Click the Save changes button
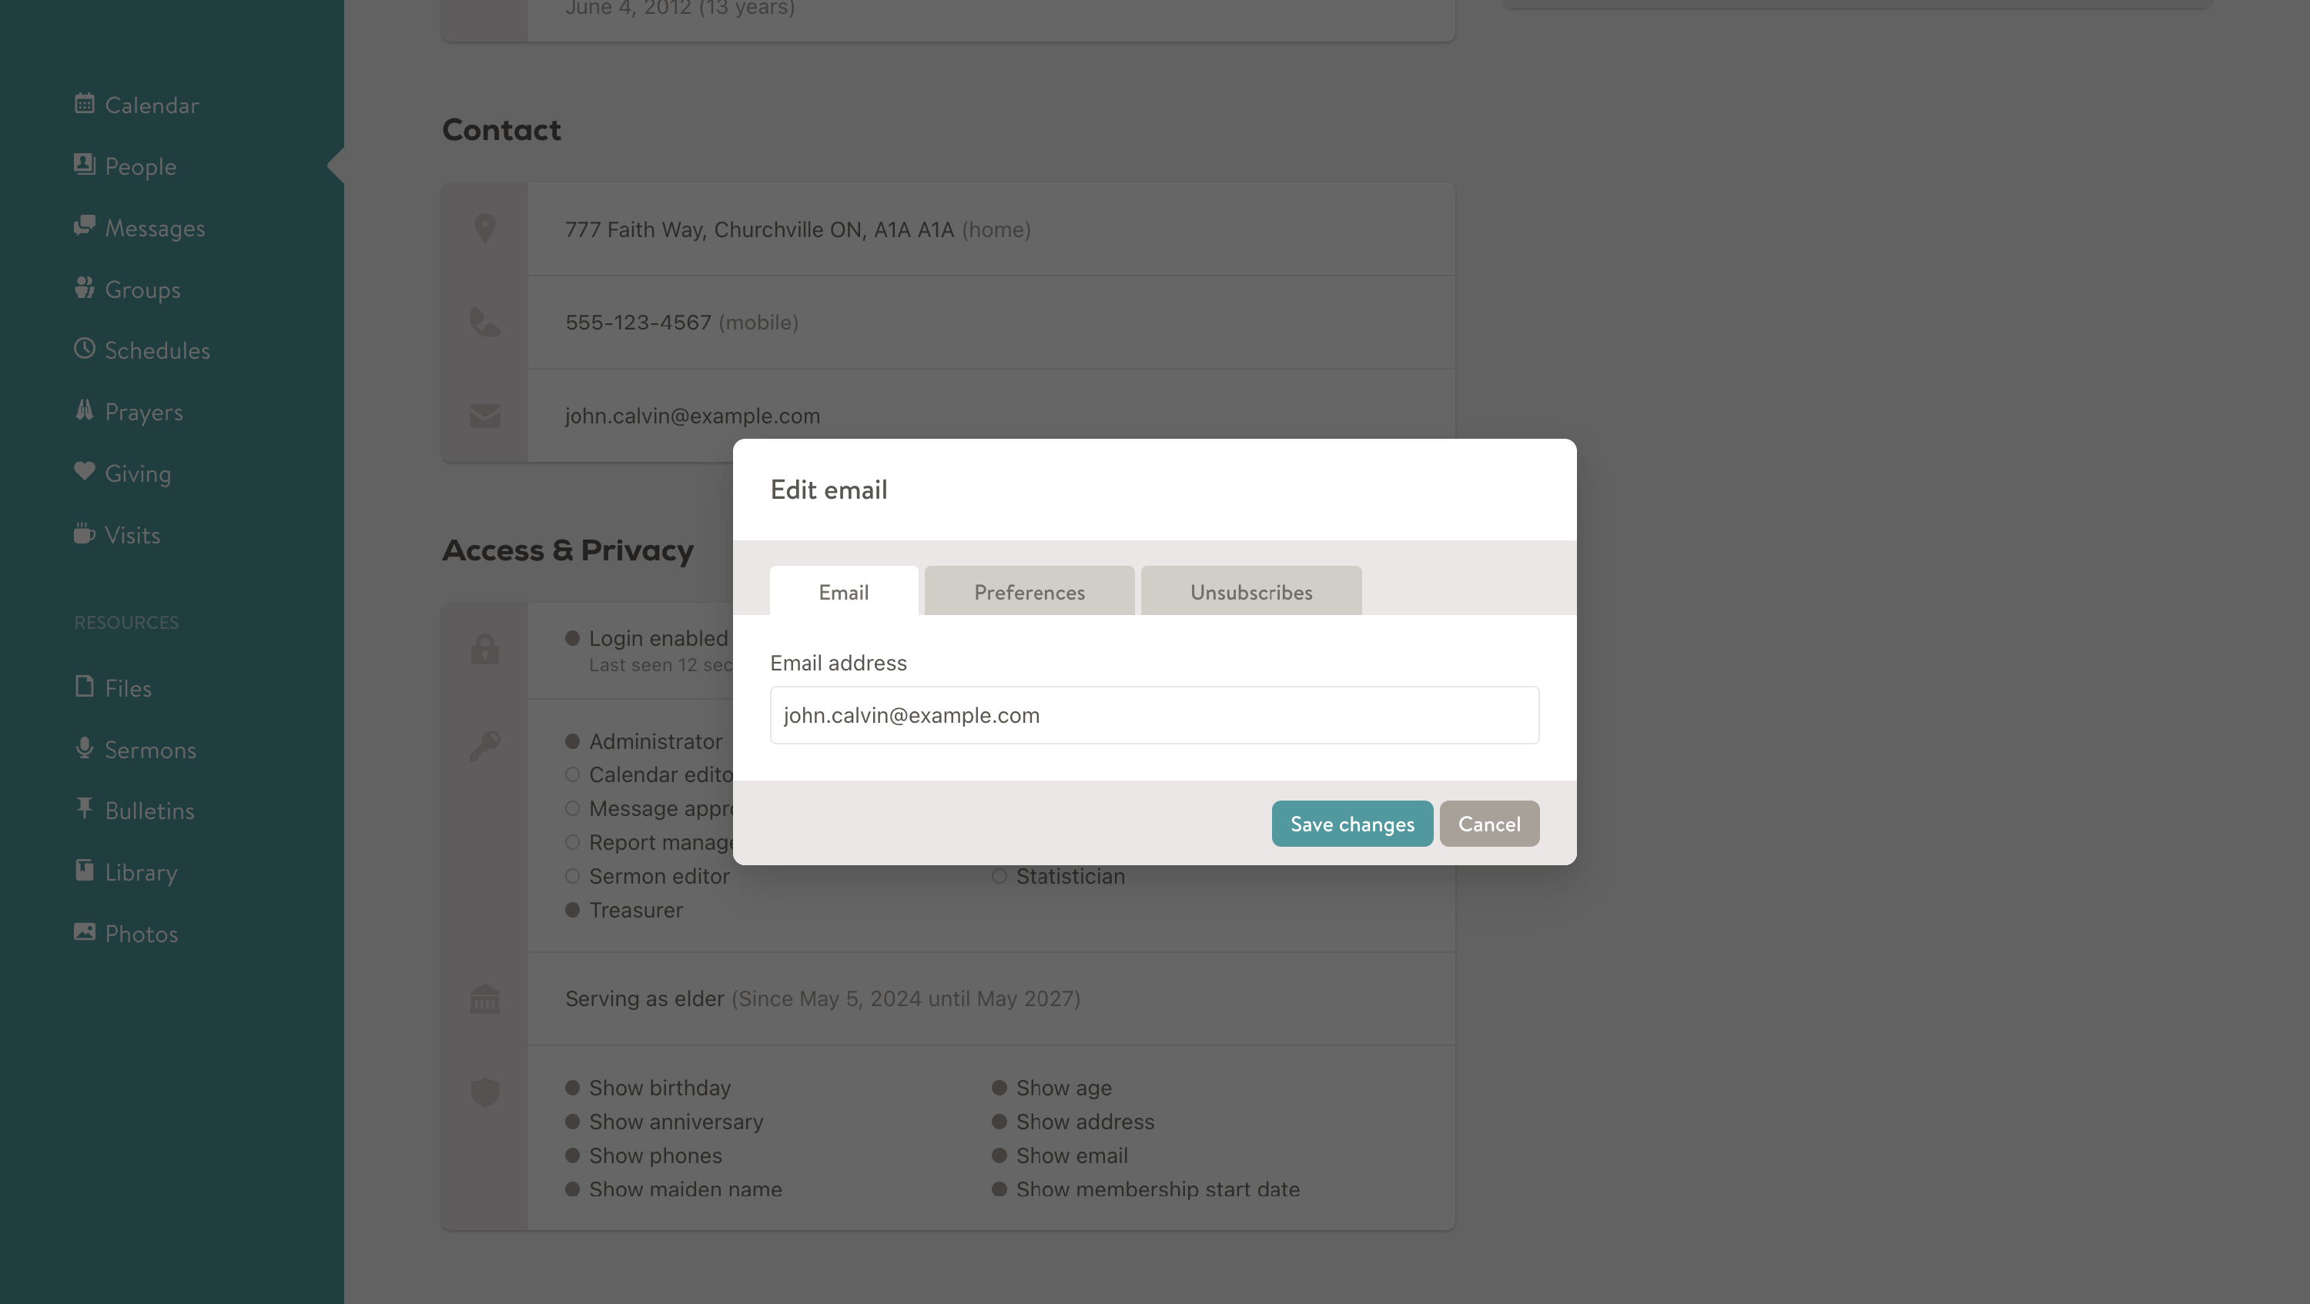 [1351, 824]
